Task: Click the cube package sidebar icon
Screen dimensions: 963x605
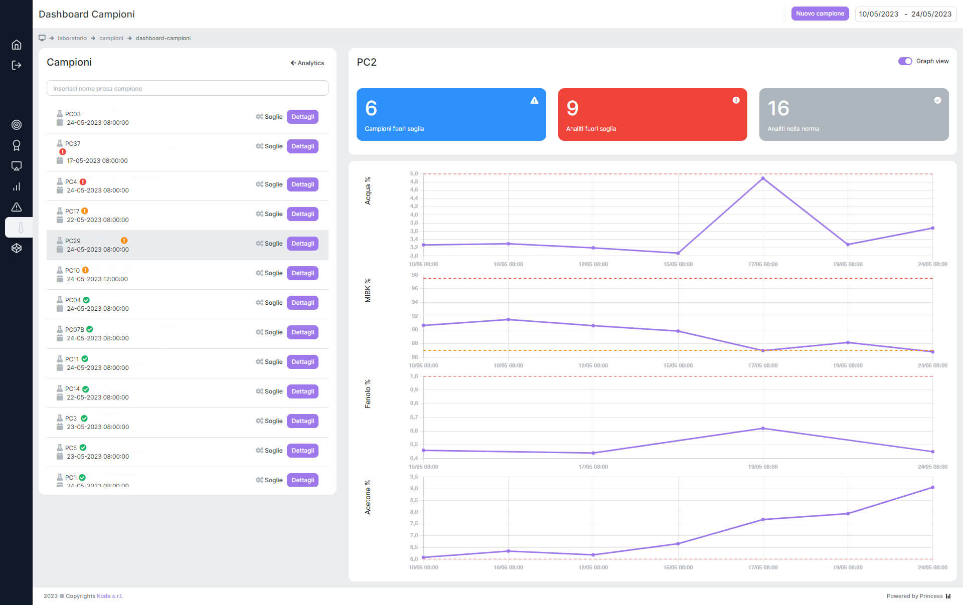Action: pos(16,248)
